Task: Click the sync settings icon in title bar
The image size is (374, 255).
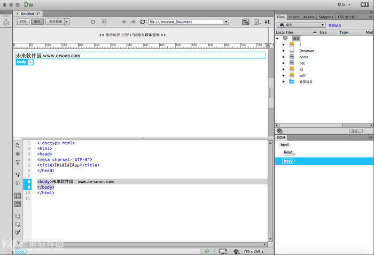Action: point(364,4)
